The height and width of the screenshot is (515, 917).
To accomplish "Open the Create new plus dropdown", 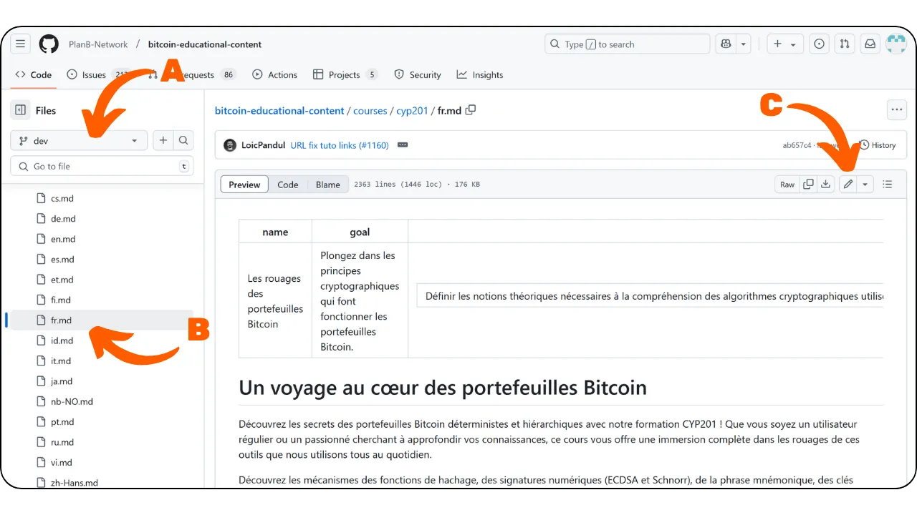I will coord(785,44).
